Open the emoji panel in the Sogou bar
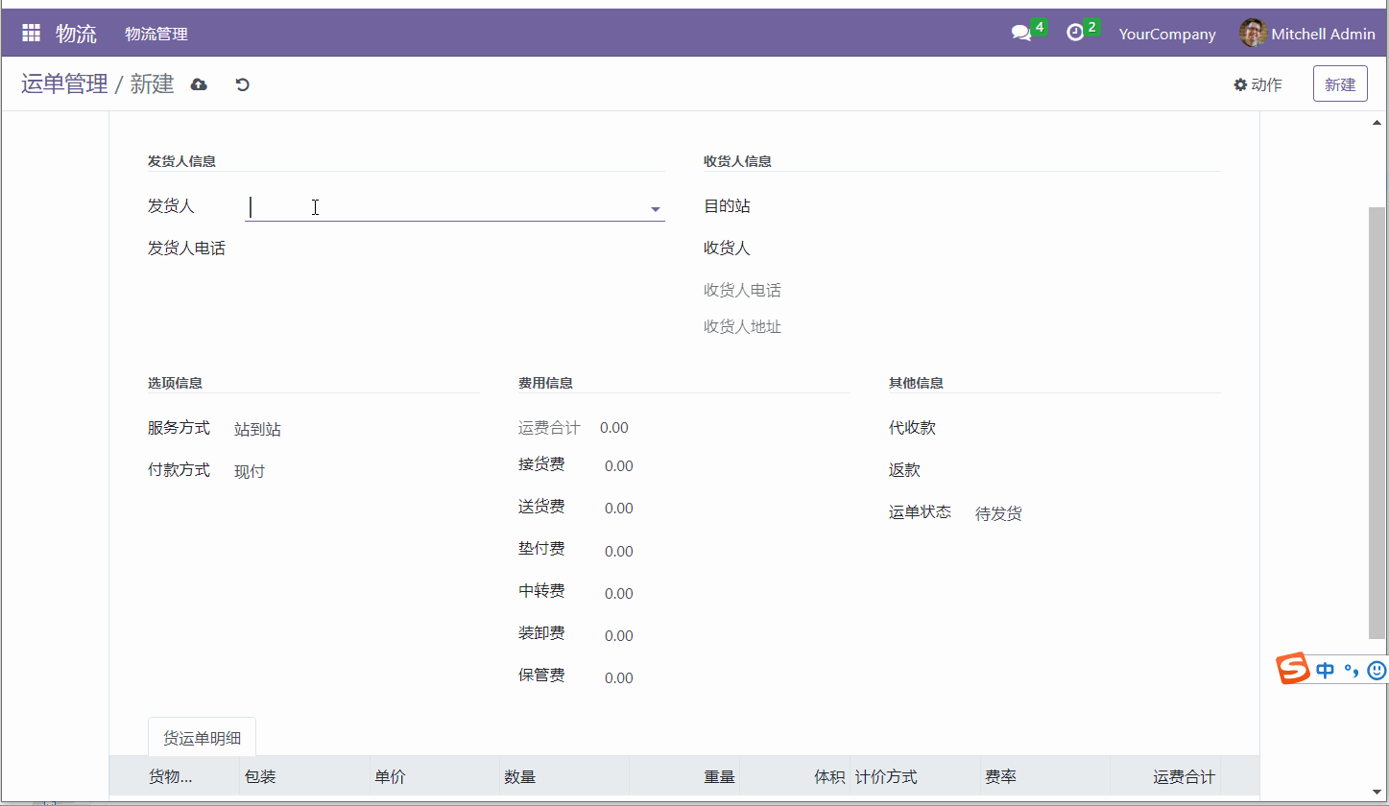Viewport: 1389px width, 806px height. 1377,670
